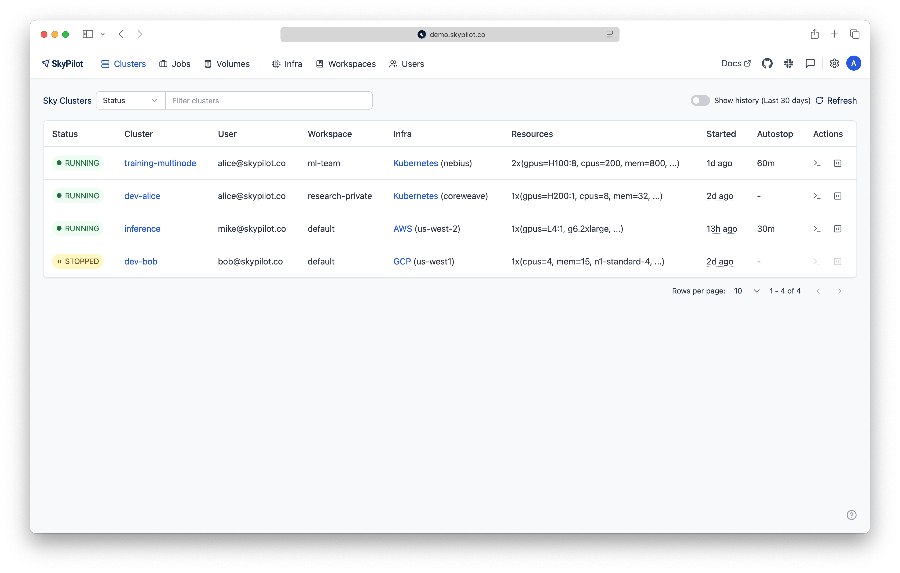Image resolution: width=900 pixels, height=573 pixels.
Task: Open the Slack community icon
Action: (x=789, y=63)
